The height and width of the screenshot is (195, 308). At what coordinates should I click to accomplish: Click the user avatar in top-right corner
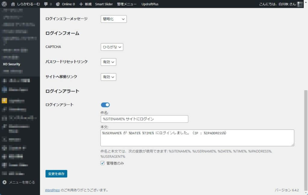point(300,4)
